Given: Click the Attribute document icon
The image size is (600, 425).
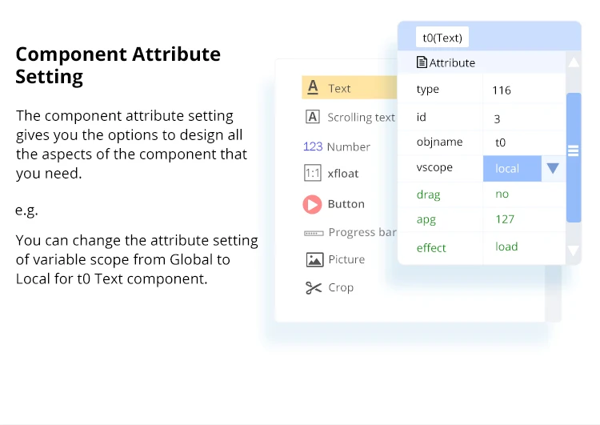Looking at the screenshot, I should pyautogui.click(x=422, y=62).
